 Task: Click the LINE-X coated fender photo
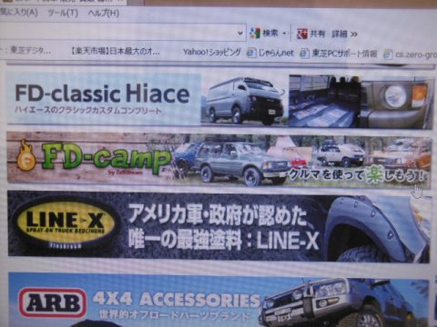coord(377,229)
